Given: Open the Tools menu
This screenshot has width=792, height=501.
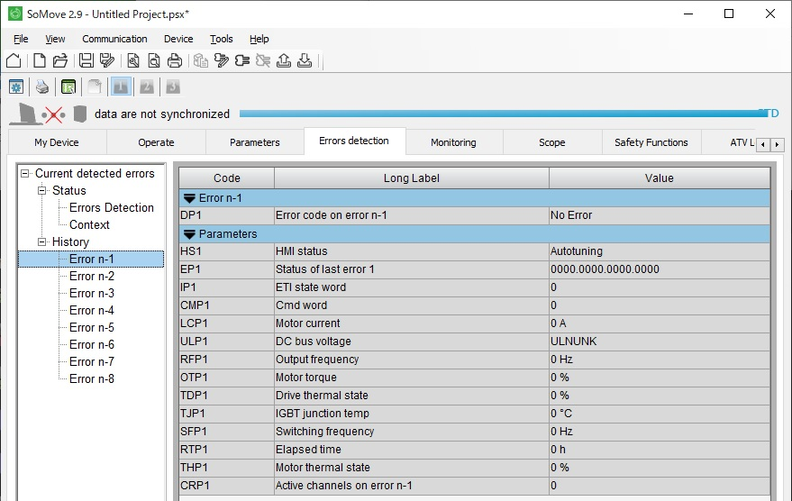Looking at the screenshot, I should pyautogui.click(x=222, y=39).
